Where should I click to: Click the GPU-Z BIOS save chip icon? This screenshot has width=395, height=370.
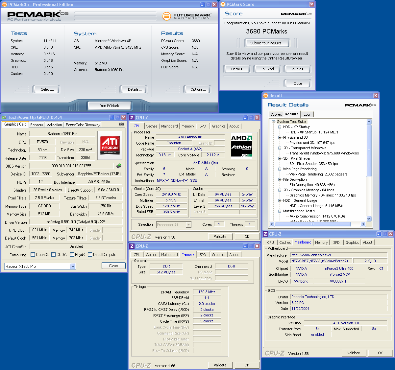[119, 166]
